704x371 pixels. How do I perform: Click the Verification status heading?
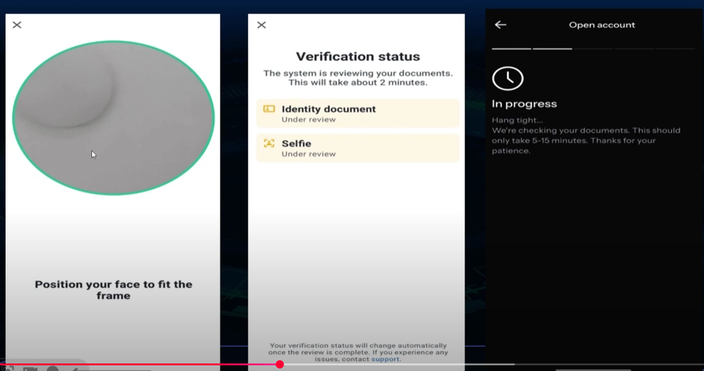point(357,57)
